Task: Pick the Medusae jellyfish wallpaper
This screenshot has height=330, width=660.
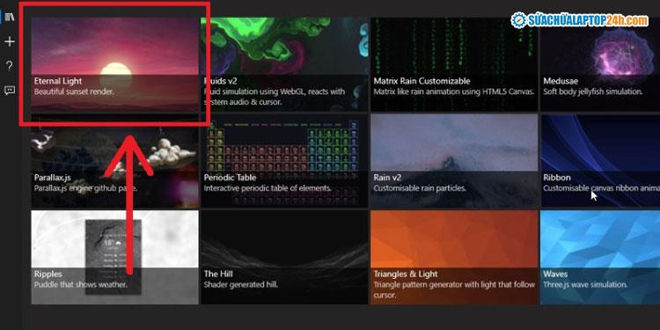Action: pos(600,64)
